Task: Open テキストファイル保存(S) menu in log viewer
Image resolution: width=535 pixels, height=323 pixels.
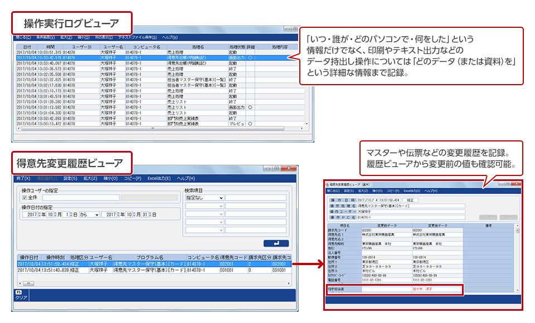Action: click(x=138, y=37)
